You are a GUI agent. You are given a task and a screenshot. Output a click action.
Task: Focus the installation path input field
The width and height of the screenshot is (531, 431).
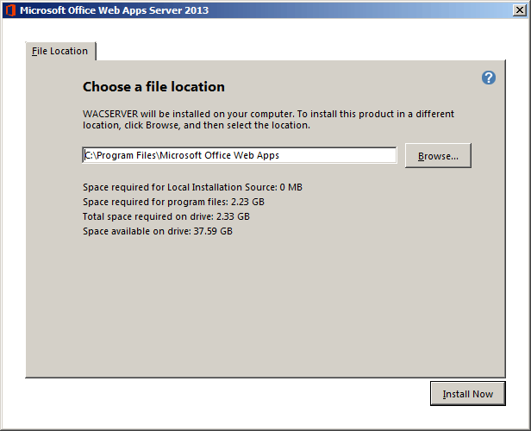pos(240,155)
